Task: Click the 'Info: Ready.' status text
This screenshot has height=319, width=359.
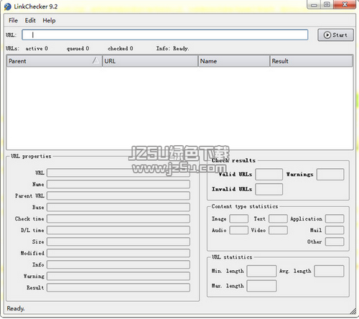Action: (173, 48)
